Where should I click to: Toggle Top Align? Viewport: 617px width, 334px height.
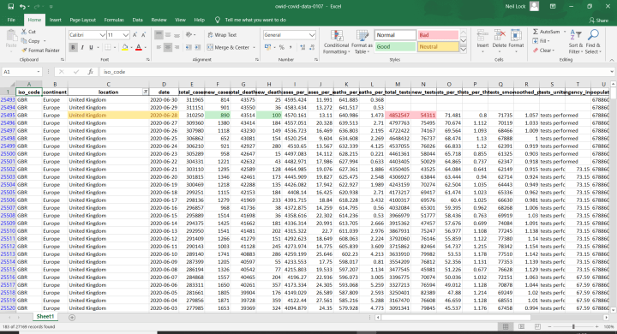point(159,34)
